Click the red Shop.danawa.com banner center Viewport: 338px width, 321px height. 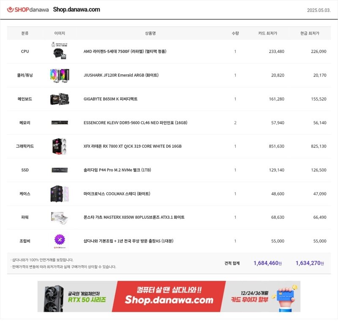[169, 296]
